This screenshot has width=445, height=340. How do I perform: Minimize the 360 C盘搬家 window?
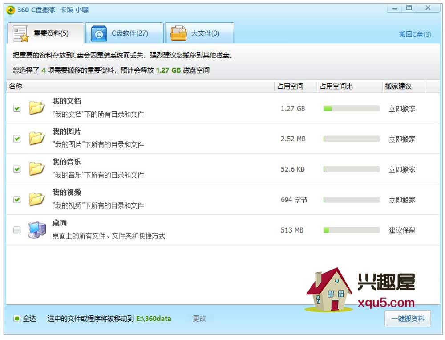(394, 8)
